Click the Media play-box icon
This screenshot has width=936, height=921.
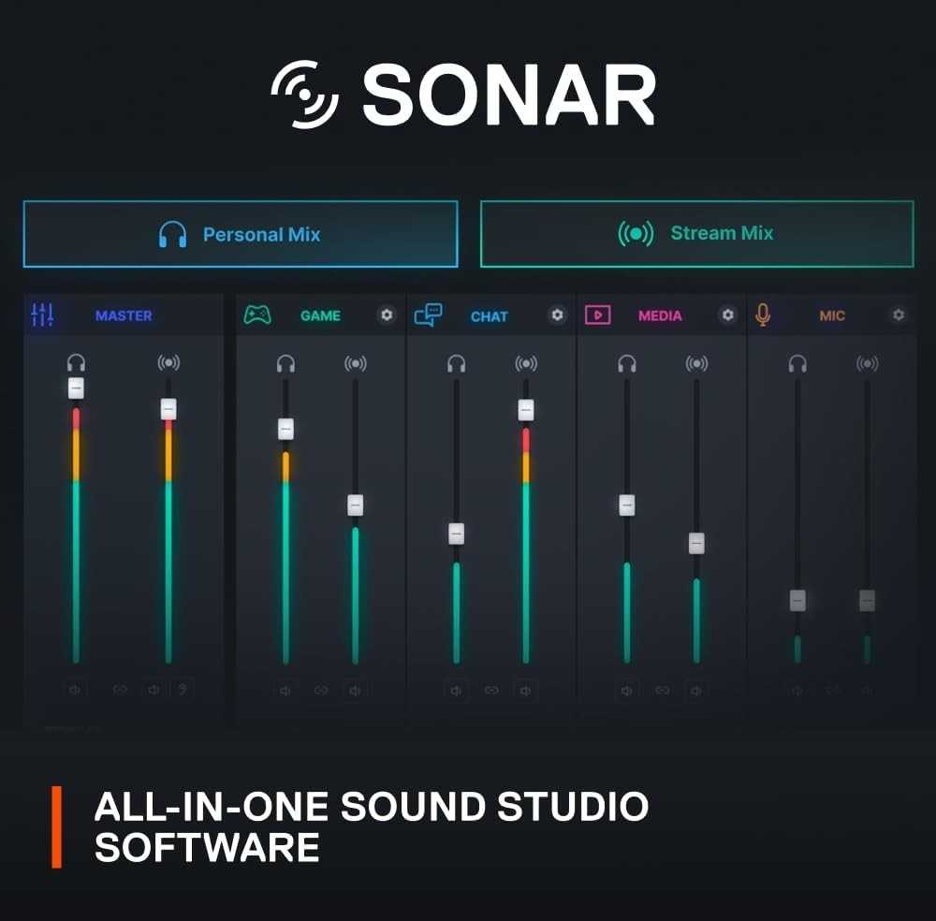point(597,314)
